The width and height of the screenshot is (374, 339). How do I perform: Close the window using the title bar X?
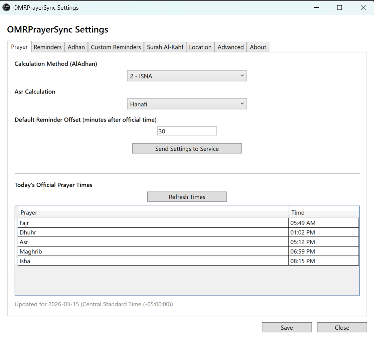[363, 8]
